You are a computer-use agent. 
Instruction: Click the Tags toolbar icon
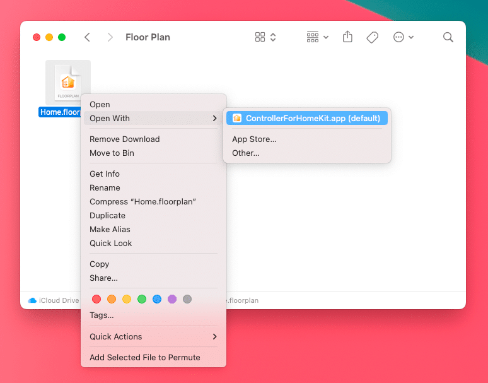tap(372, 37)
